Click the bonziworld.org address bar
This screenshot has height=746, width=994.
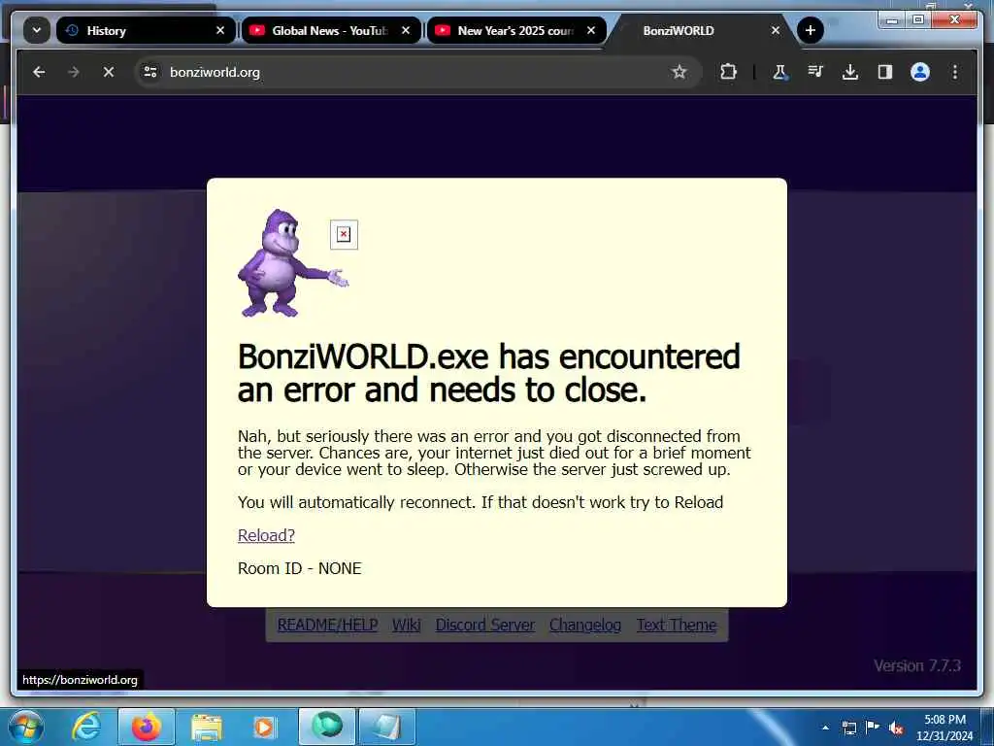click(418, 72)
